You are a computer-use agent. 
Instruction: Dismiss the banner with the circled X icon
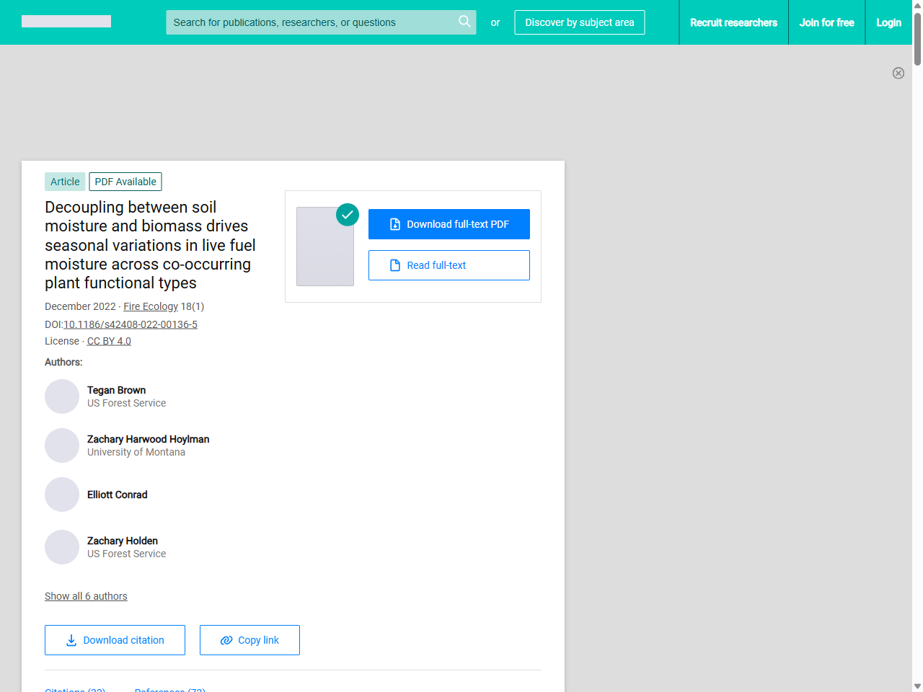898,73
